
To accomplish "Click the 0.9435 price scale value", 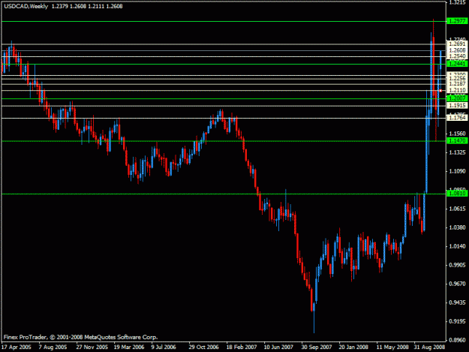I will point(458,302).
